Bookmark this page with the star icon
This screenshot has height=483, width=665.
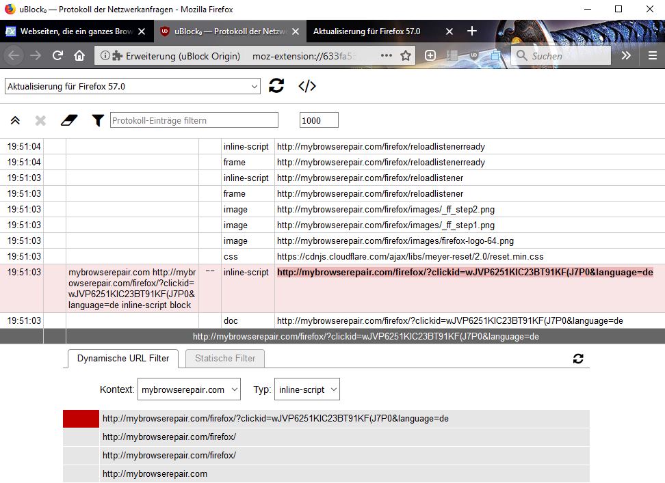point(406,55)
